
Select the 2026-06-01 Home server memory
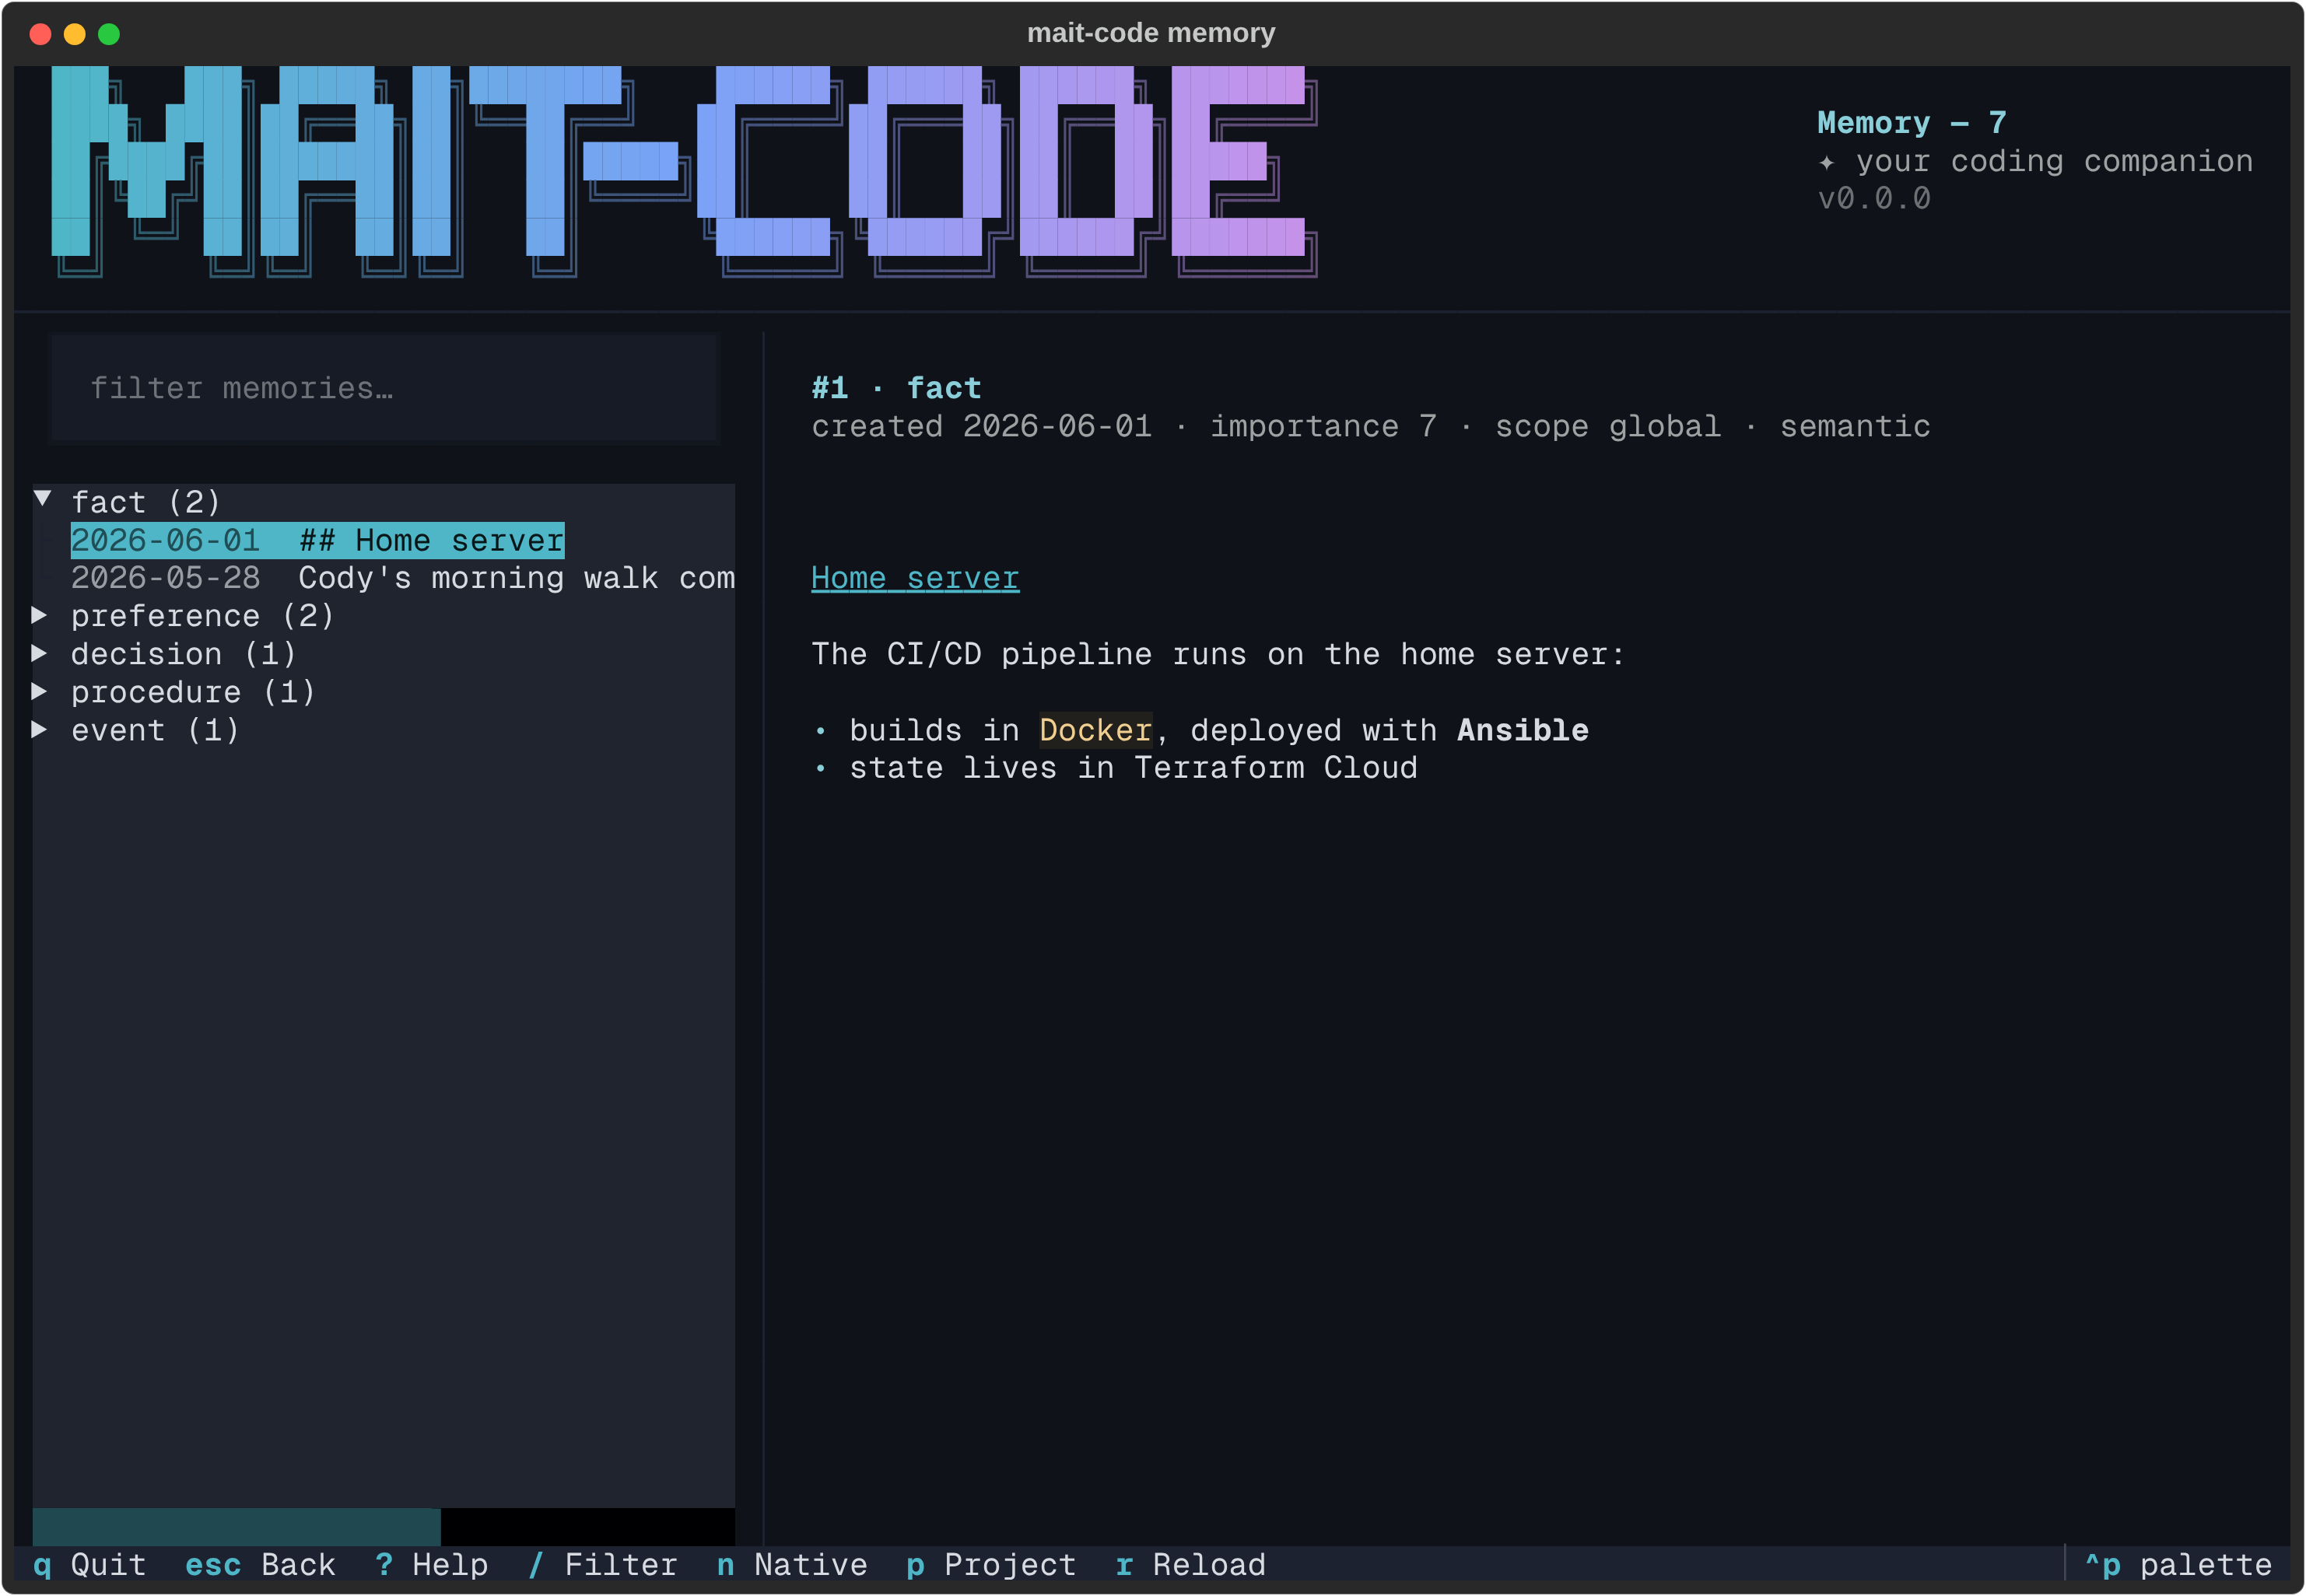point(317,540)
